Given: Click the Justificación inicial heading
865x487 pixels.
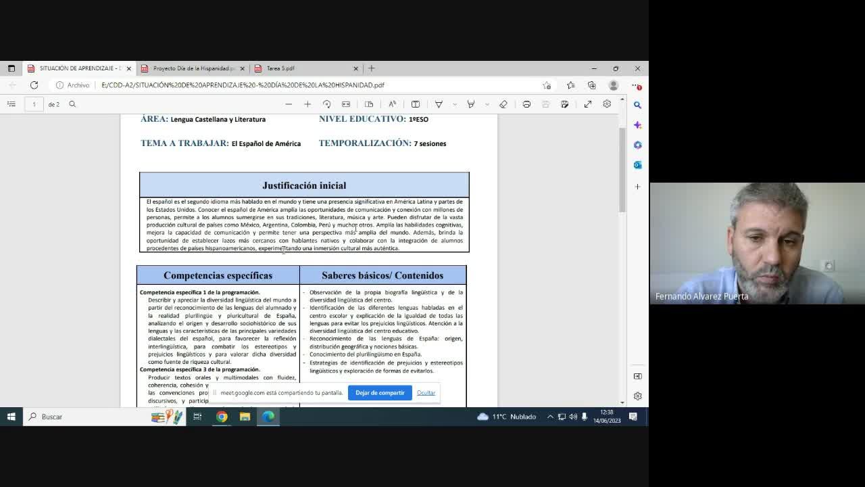Looking at the screenshot, I should [304, 185].
